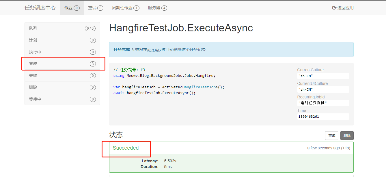Screen dimensions: 386x177
Task: Click the Succeeded state heading
Action: tap(126, 148)
